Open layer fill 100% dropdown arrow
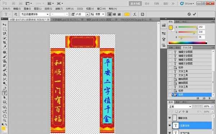Viewport: 216px width, 134px height. (212, 111)
